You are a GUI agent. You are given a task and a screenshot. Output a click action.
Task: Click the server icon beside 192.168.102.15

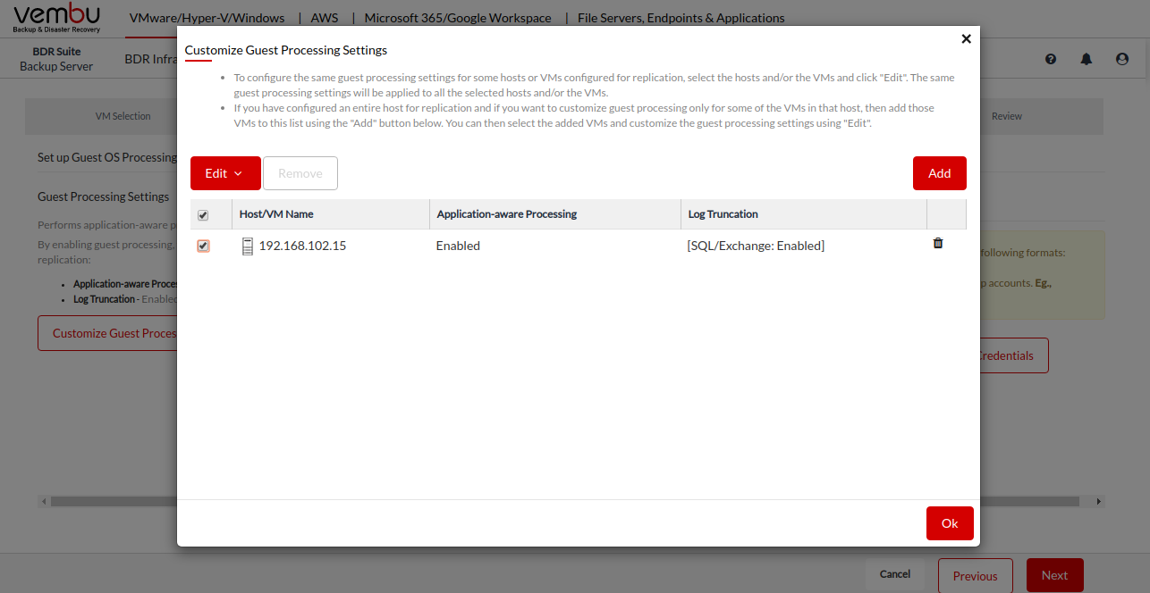(248, 246)
